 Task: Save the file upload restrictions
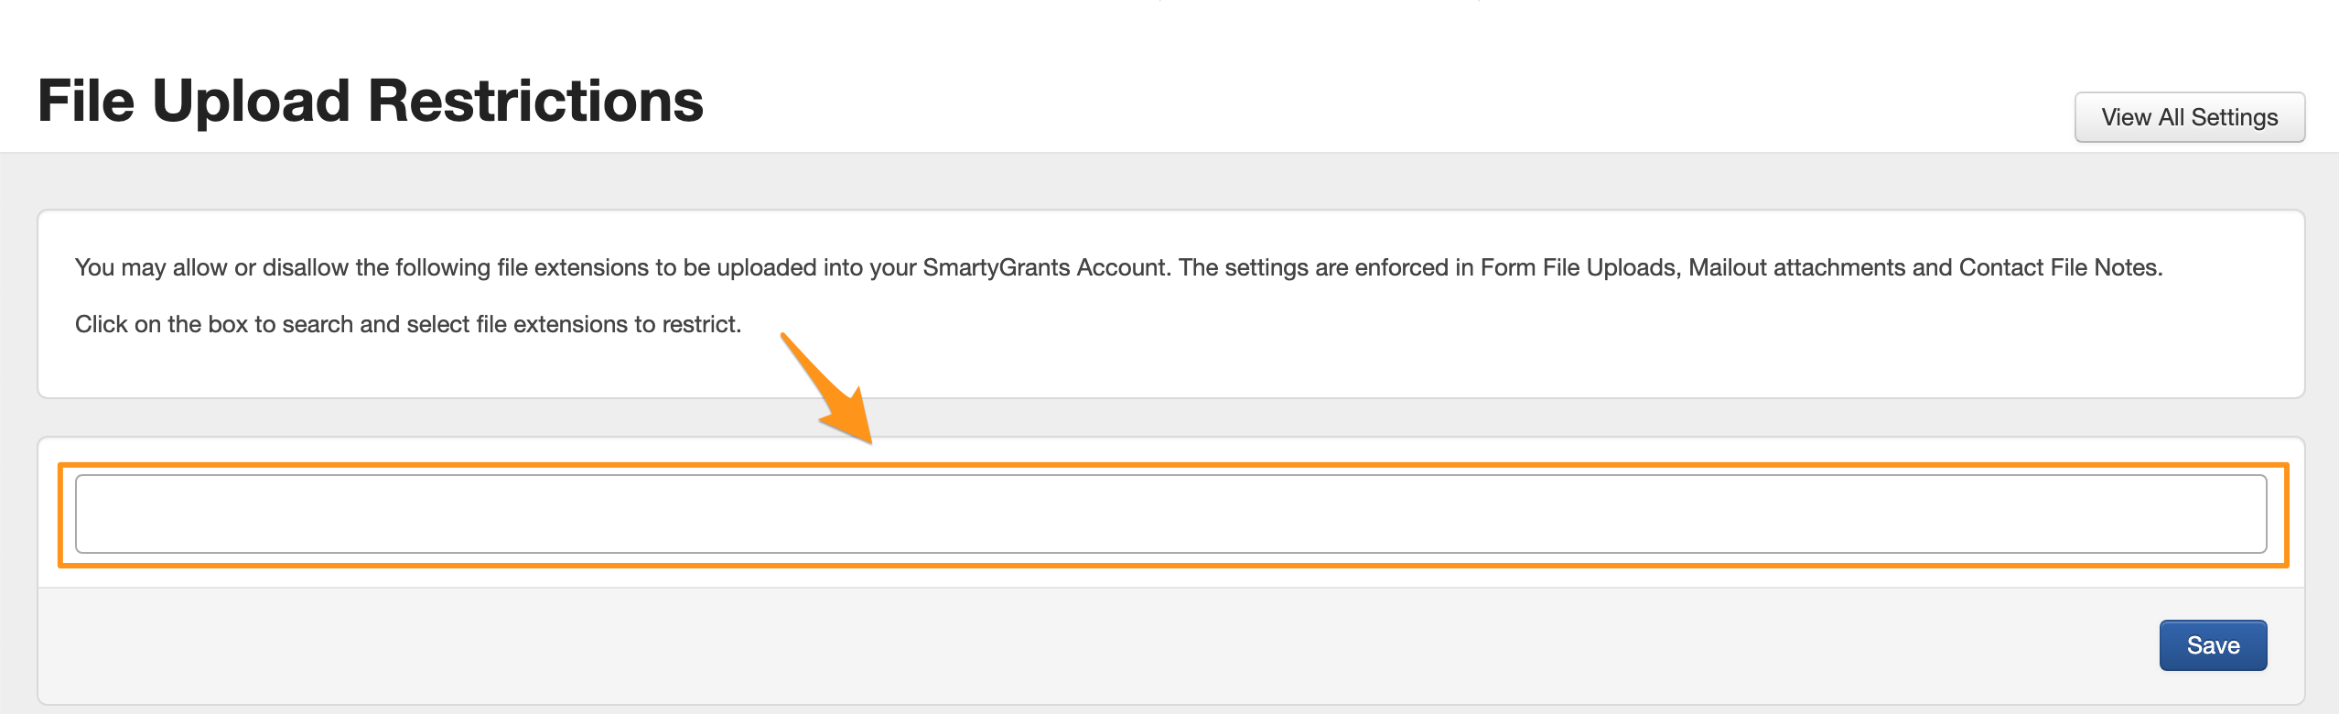2213,645
